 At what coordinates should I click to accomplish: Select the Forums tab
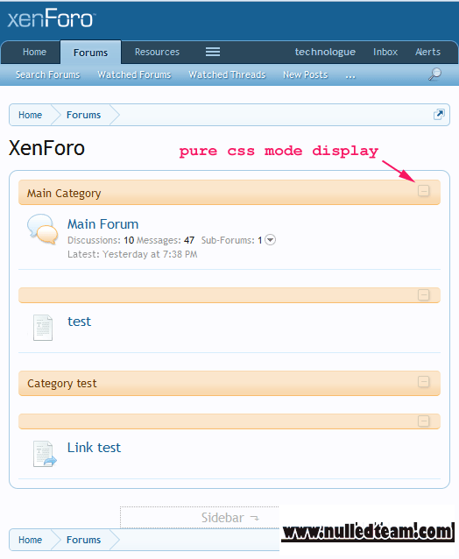[x=90, y=53]
